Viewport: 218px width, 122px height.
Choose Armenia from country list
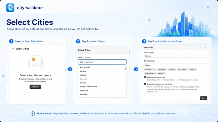(x=83, y=94)
